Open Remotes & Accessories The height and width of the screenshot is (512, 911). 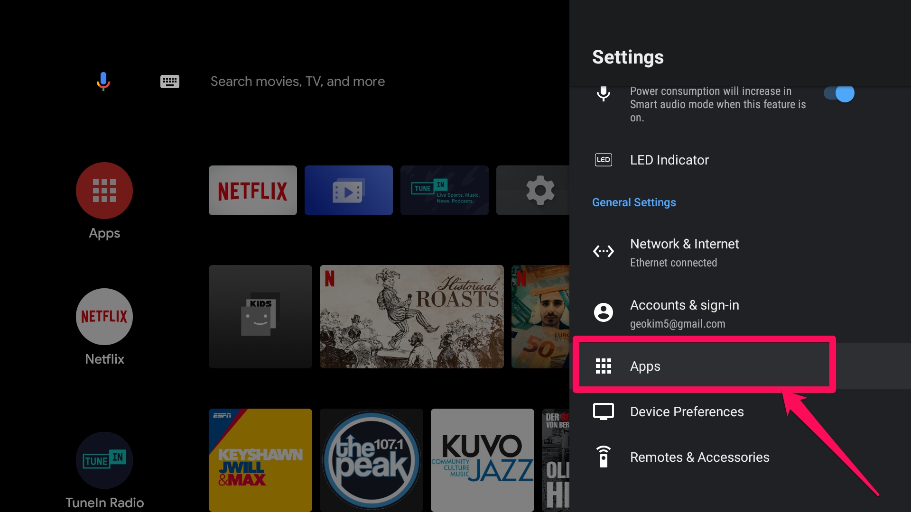coord(740,457)
